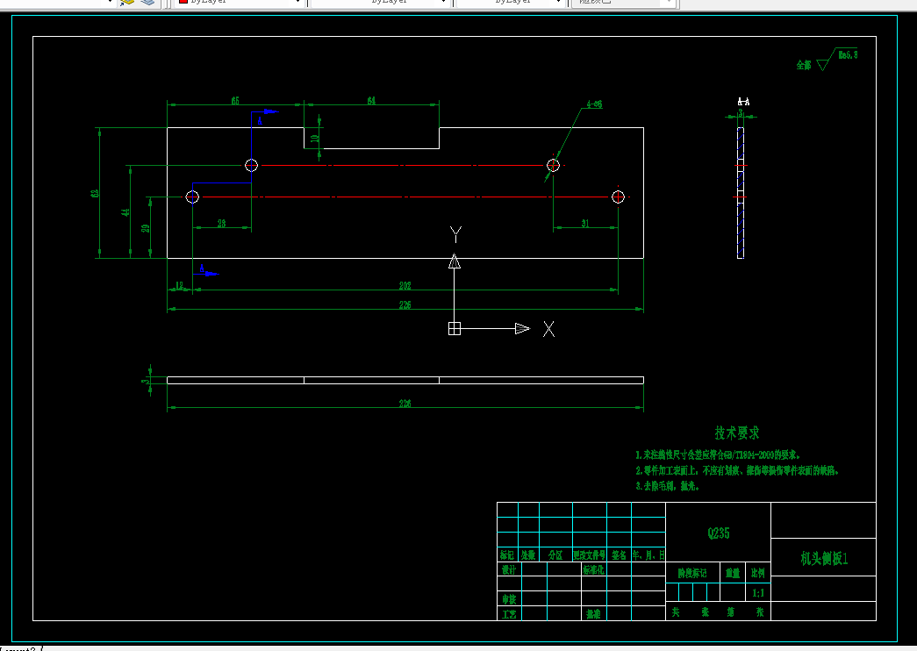Select the part name 机头侧板1
The height and width of the screenshot is (651, 917).
[824, 559]
